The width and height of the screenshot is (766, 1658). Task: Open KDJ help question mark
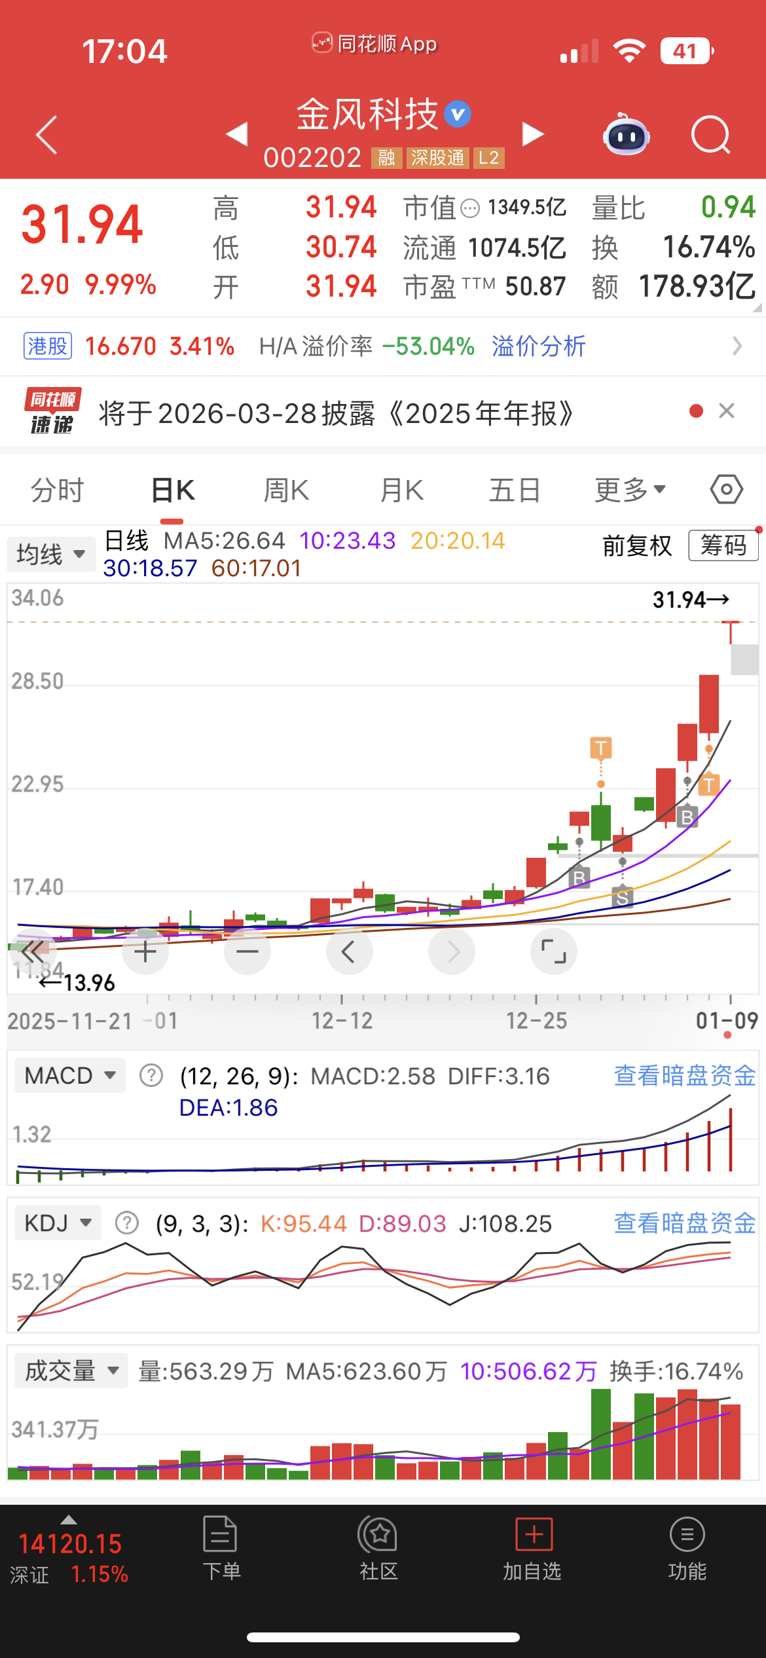(x=127, y=1223)
